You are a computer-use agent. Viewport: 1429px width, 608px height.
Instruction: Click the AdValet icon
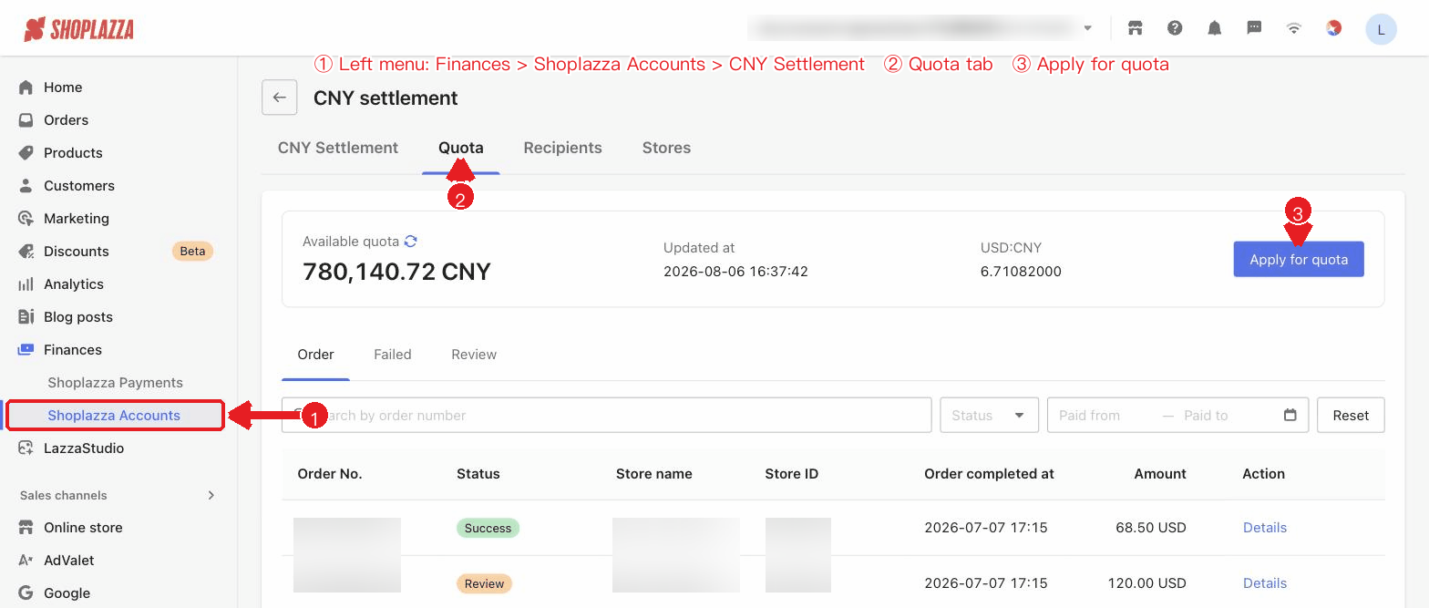pyautogui.click(x=26, y=561)
